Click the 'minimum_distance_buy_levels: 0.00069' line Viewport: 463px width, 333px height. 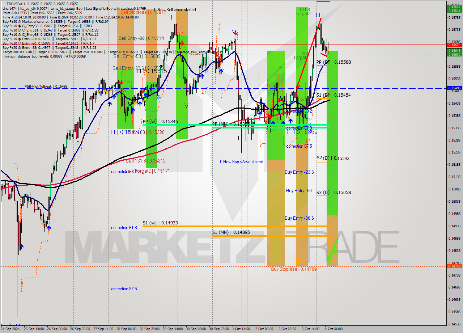[x=44, y=56]
